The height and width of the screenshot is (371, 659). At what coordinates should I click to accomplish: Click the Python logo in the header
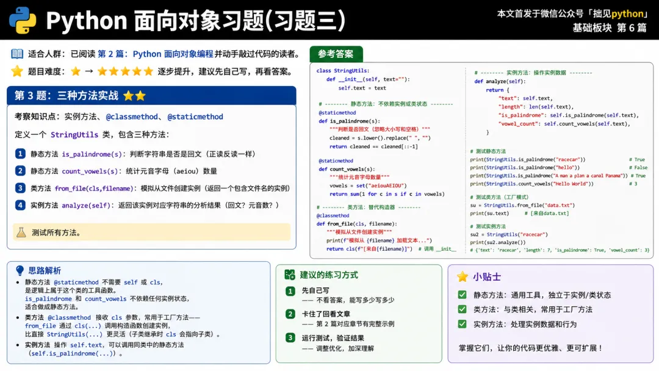(x=23, y=20)
